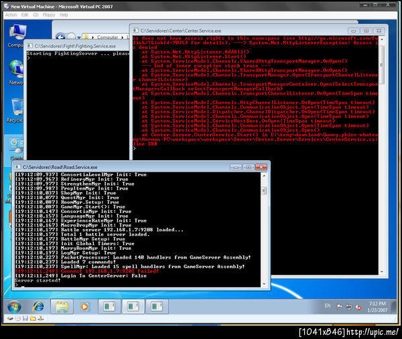Click the Windows Start orb

pyautogui.click(x=14, y=307)
